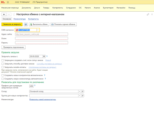The image size is (154, 113).
Task: Open the Новый order status link
Action: pos(48,60)
